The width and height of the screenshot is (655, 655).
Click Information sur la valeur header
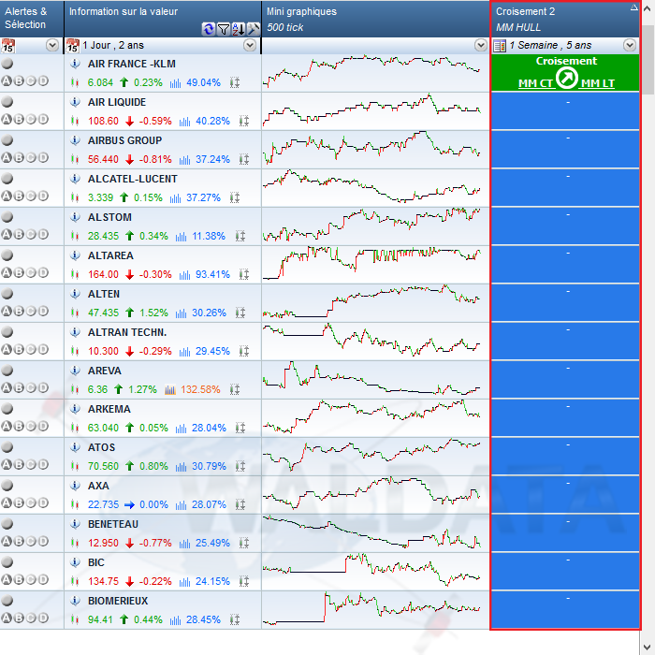pos(163,19)
